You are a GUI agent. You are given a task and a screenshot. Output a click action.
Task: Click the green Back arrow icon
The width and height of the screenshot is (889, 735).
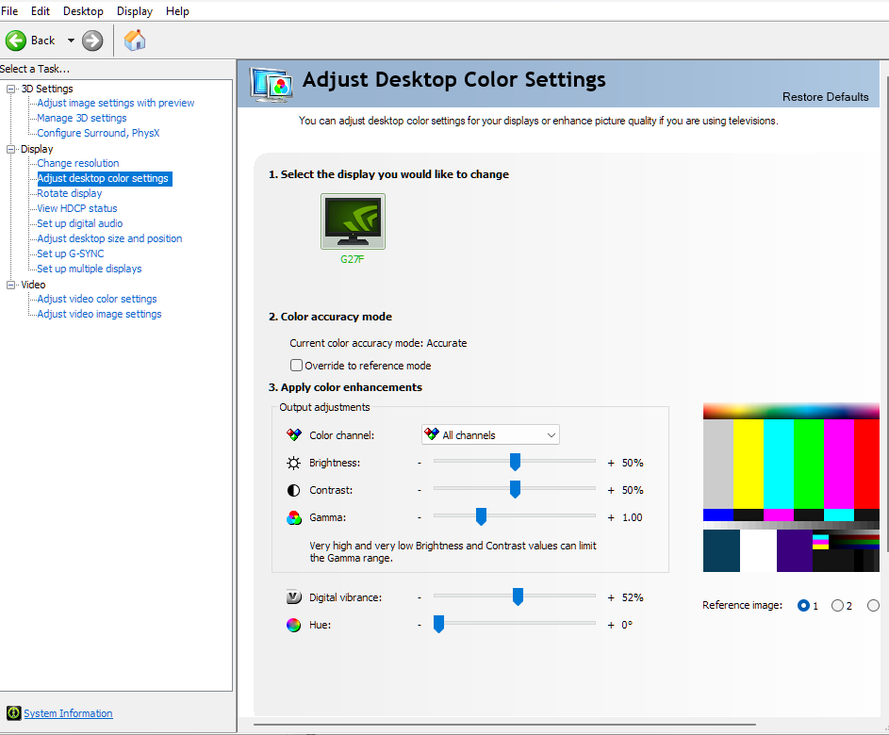[16, 41]
